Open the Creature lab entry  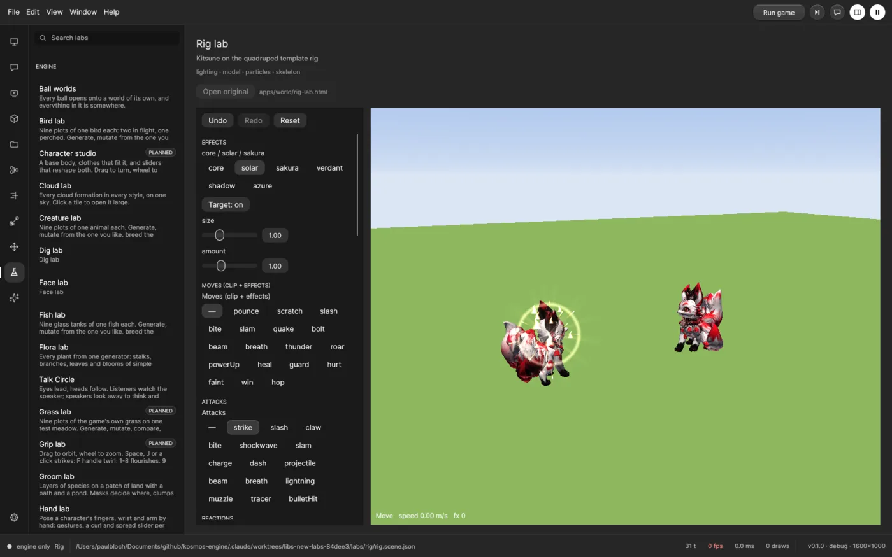(x=106, y=226)
